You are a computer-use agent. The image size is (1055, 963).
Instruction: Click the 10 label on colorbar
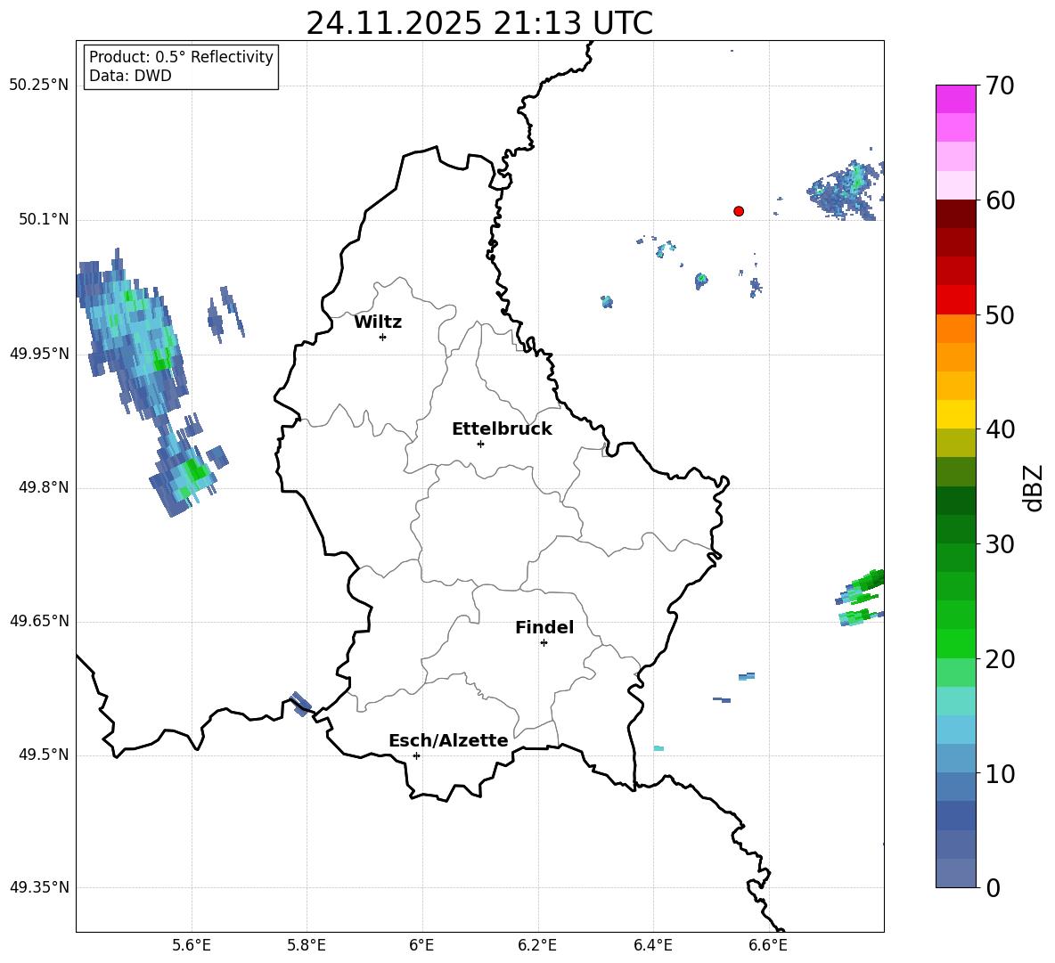1000,773
